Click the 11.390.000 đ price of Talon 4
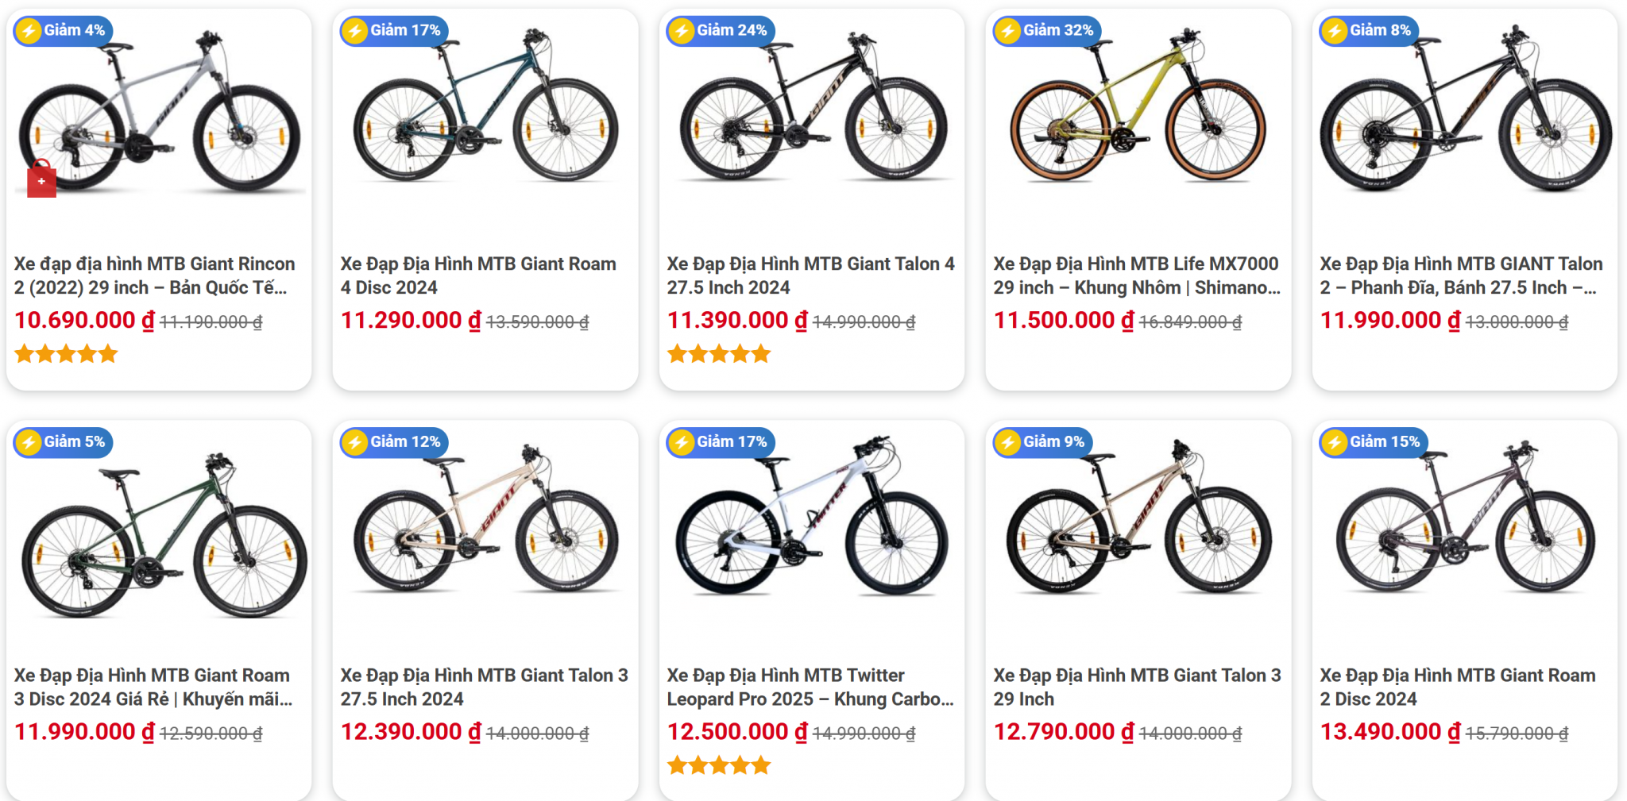This screenshot has width=1627, height=801. [736, 321]
